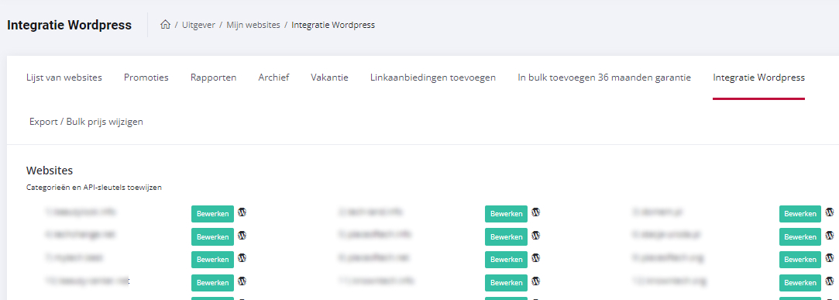Click Bewerken for website number 11
Image resolution: width=839 pixels, height=300 pixels.
(x=506, y=283)
